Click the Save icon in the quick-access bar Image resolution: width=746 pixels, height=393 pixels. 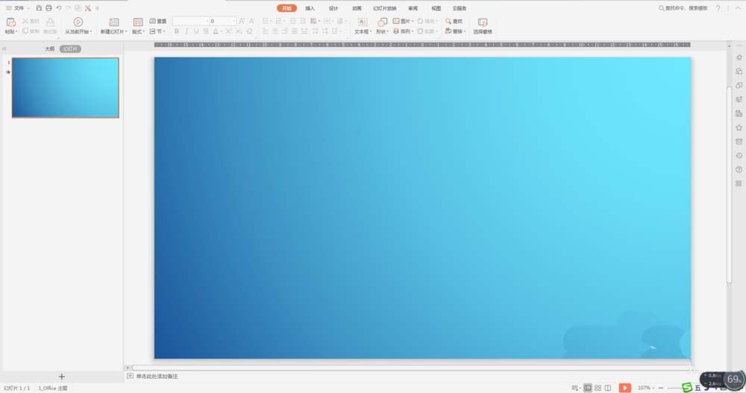(39, 8)
